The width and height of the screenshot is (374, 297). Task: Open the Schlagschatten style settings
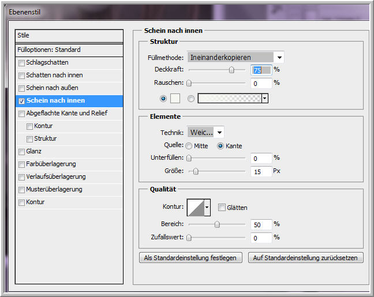69,63
